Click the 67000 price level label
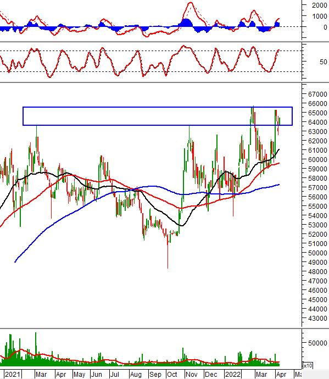The image size is (329, 379). [317, 94]
